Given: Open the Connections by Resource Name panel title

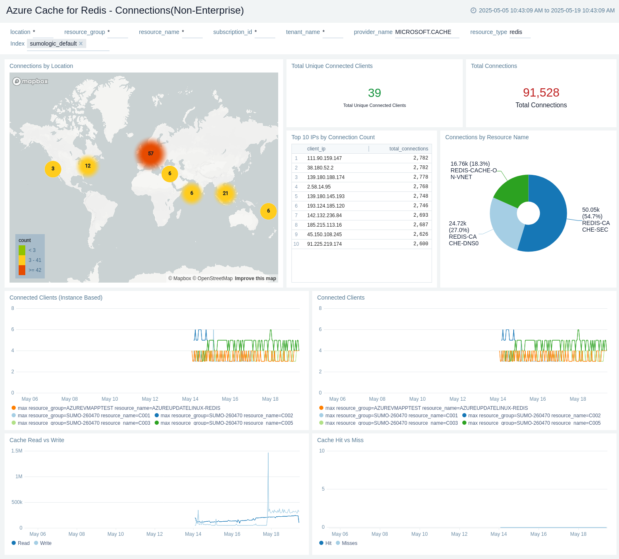Looking at the screenshot, I should click(487, 137).
